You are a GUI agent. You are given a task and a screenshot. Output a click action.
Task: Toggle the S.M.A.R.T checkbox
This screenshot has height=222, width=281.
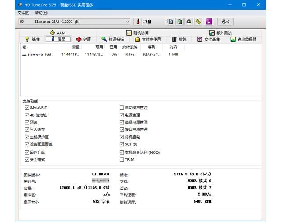(27, 107)
